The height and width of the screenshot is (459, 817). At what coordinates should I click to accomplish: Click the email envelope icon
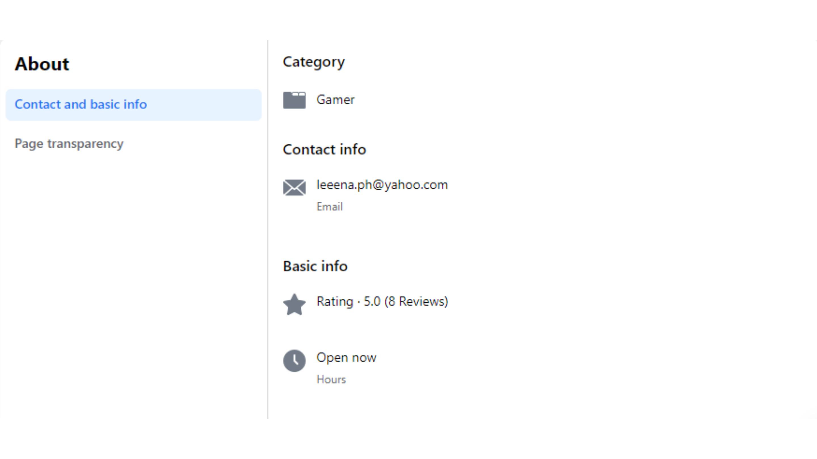click(294, 188)
